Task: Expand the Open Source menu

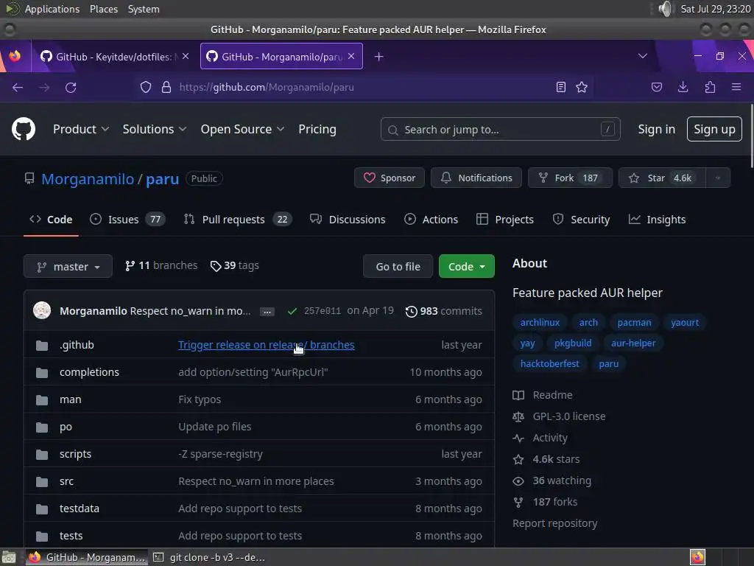Action: tap(242, 129)
